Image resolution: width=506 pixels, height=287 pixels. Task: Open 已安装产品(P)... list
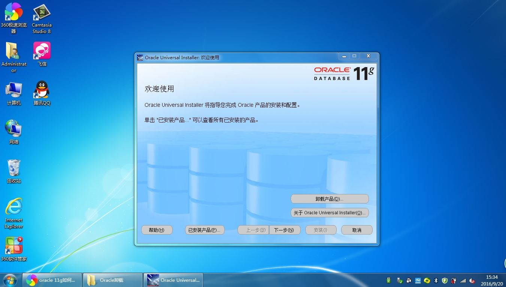(x=204, y=230)
